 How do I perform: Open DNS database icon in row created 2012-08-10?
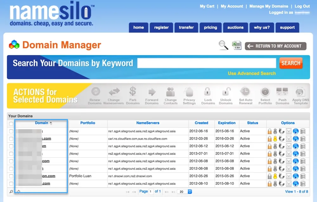click(303, 184)
